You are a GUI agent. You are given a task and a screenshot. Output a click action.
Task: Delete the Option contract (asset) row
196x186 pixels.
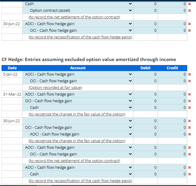pos(189,11)
